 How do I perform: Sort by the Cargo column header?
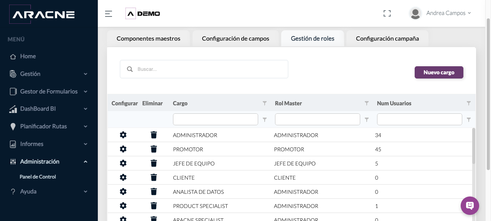[180, 103]
